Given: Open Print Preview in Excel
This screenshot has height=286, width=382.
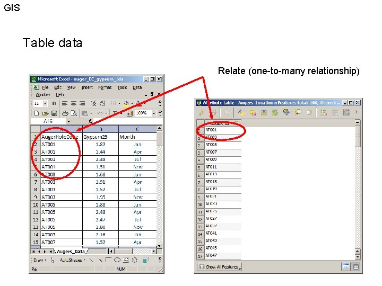Looking at the screenshot, I should pos(74,113).
